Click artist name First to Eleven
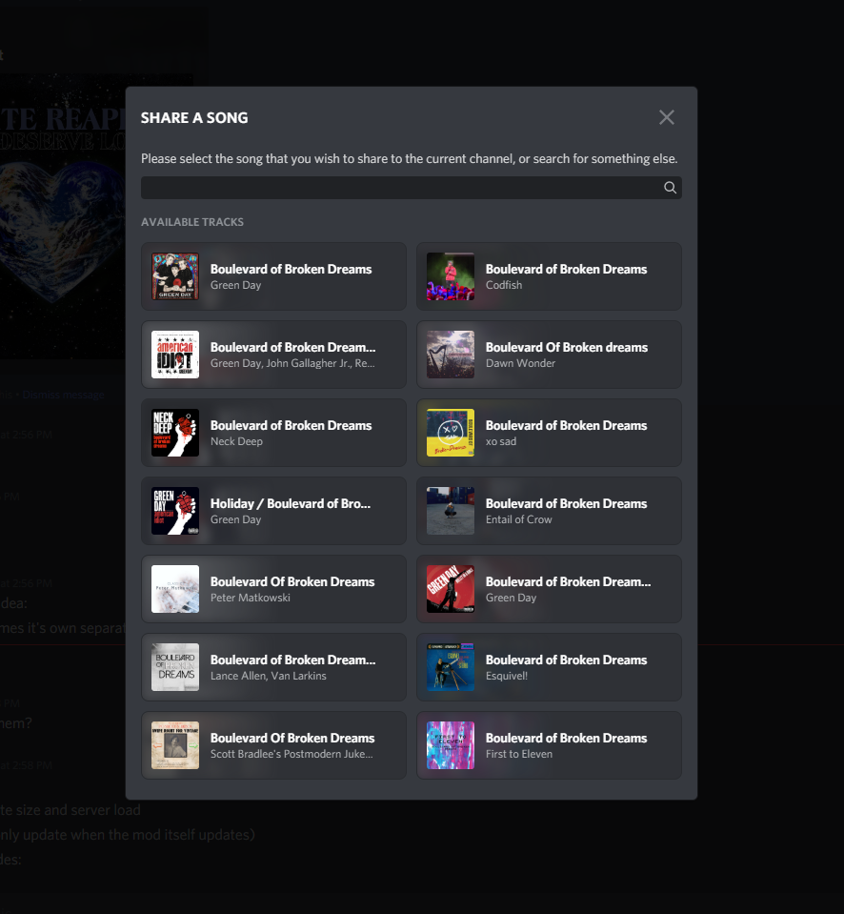This screenshot has width=844, height=914. coord(519,754)
